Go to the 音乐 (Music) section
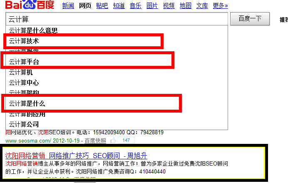The width and height of the screenshot is (288, 186). 135,6
